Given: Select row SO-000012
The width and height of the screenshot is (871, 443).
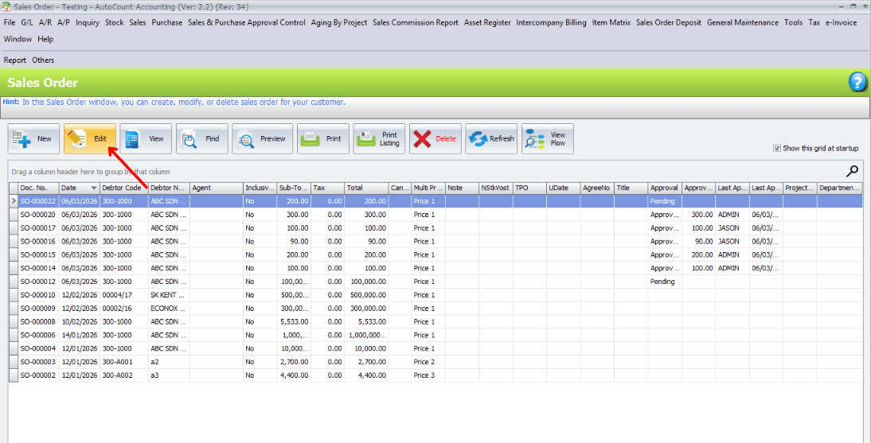Looking at the screenshot, I should (x=435, y=282).
